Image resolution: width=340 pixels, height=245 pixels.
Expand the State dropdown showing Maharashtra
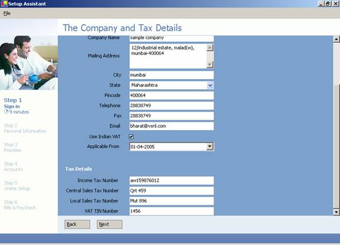(210, 85)
